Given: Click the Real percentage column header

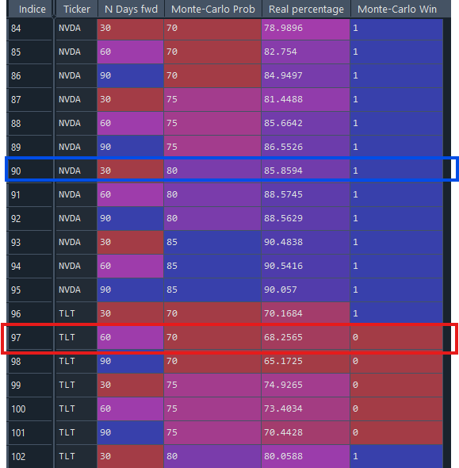Looking at the screenshot, I should click(306, 9).
